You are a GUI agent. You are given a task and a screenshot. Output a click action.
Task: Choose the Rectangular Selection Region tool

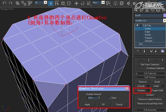pos(63,3)
